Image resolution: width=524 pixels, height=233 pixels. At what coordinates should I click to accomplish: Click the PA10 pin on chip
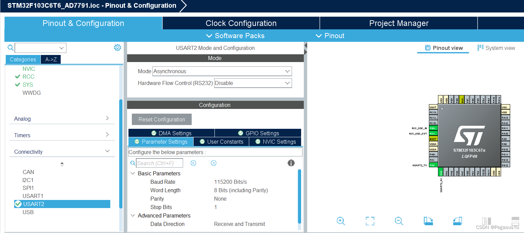(505, 134)
